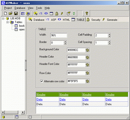The image size is (130, 120).
Task: Click the Save floppy disk icon
Action: pos(16,14)
